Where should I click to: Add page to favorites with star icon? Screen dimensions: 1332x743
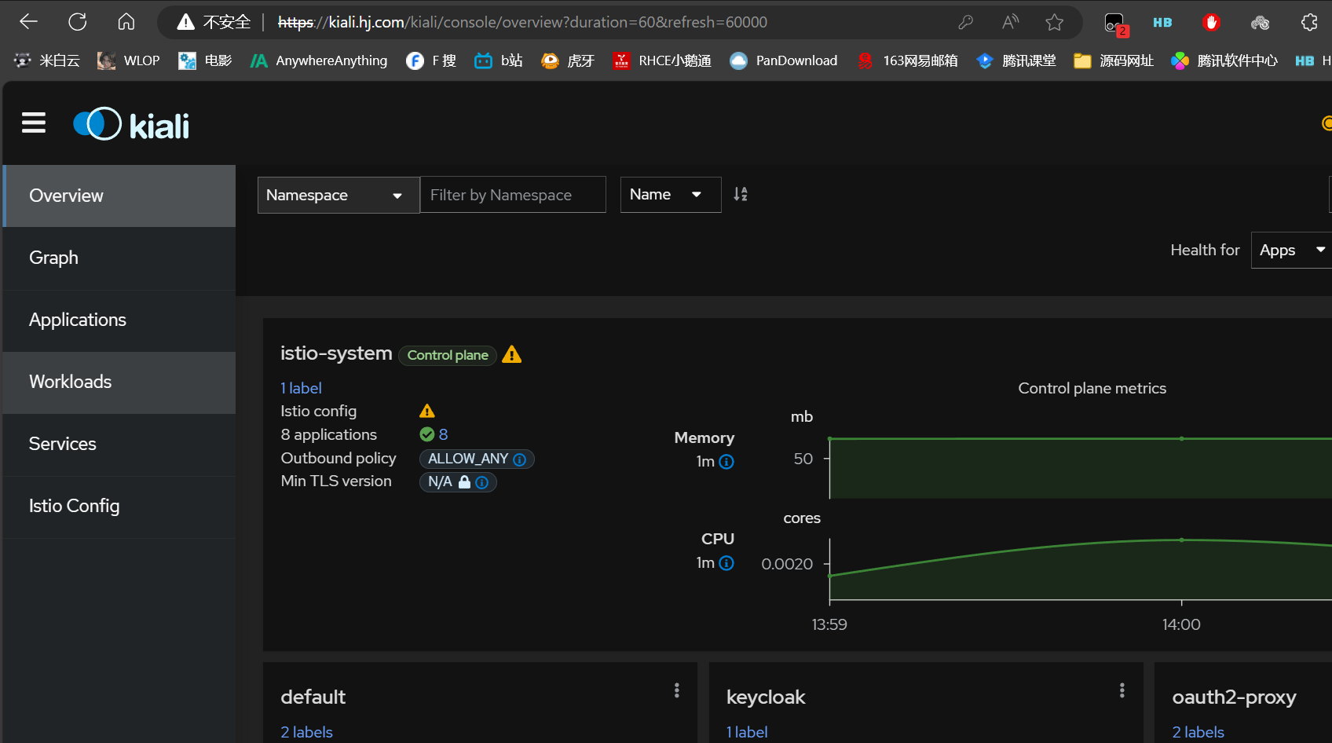pyautogui.click(x=1054, y=22)
